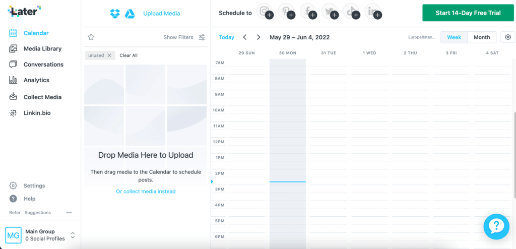This screenshot has height=249, width=516.
Task: Click the Later logo
Action: point(24,11)
